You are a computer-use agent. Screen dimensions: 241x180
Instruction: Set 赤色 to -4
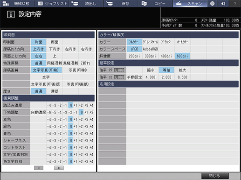click(49, 119)
